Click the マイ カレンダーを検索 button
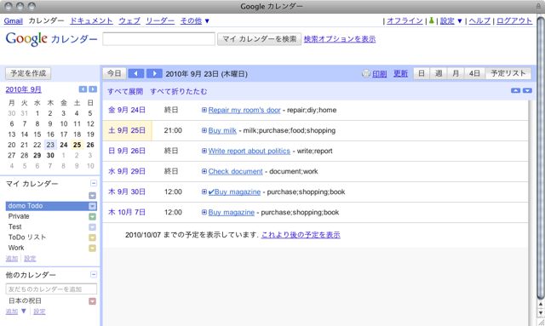This screenshot has width=545, height=326. (259, 39)
